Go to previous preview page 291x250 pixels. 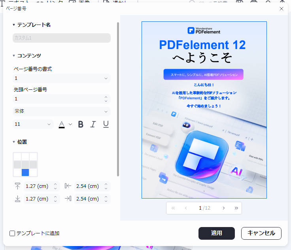tap(185, 208)
